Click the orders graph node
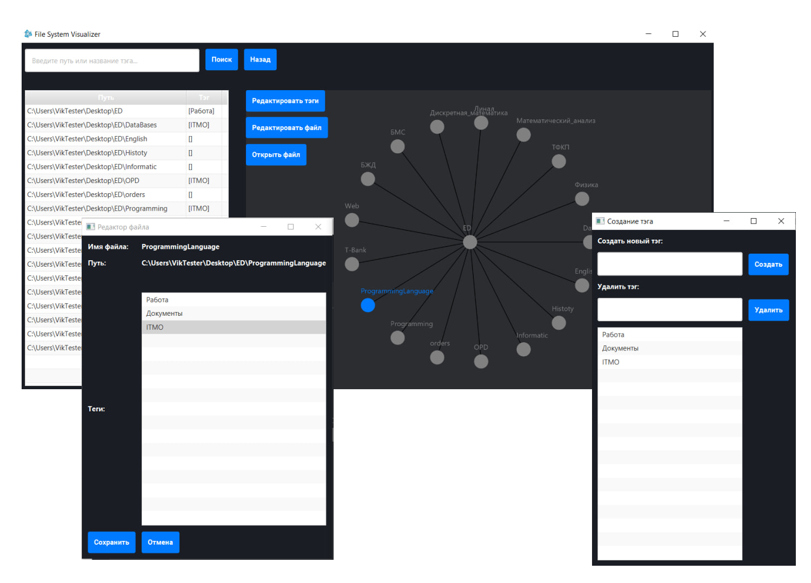Viewport: 811px width, 583px height. [437, 357]
